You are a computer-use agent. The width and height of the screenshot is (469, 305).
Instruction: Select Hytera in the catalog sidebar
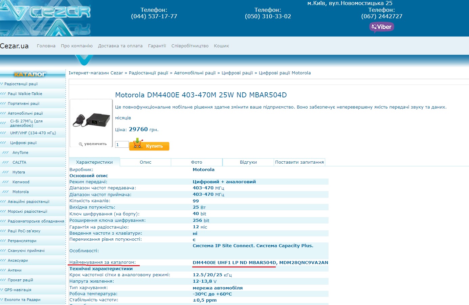click(19, 172)
